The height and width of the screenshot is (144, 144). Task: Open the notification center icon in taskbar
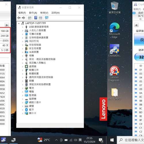(101, 140)
